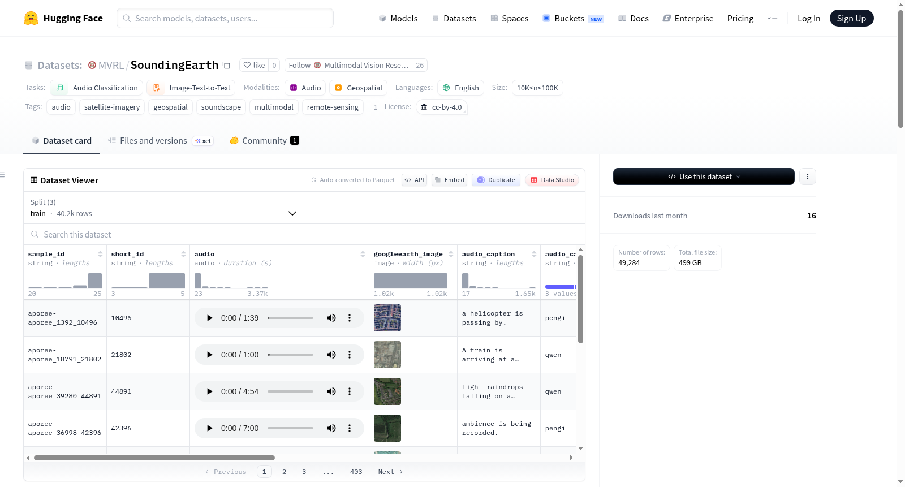Mute audio of the 7:00 clip
The height and width of the screenshot is (487, 905).
331,428
